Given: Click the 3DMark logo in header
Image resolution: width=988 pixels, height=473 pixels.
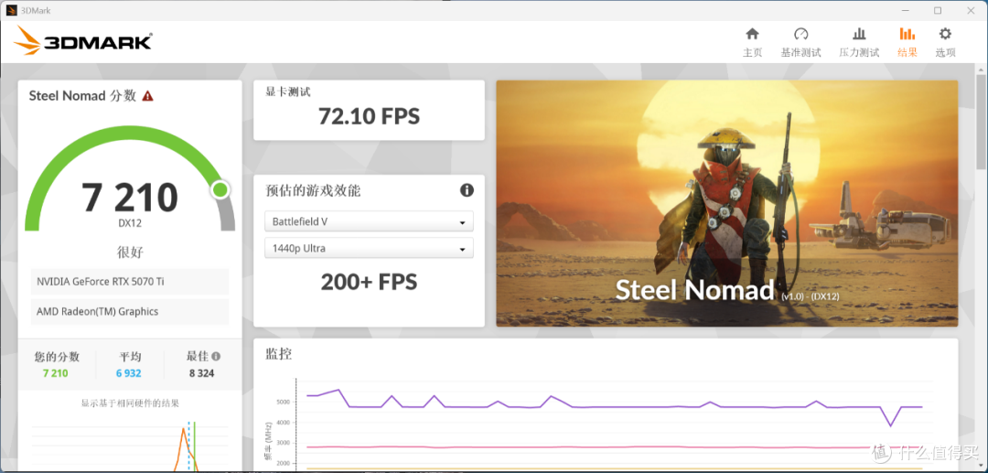Looking at the screenshot, I should coord(82,40).
